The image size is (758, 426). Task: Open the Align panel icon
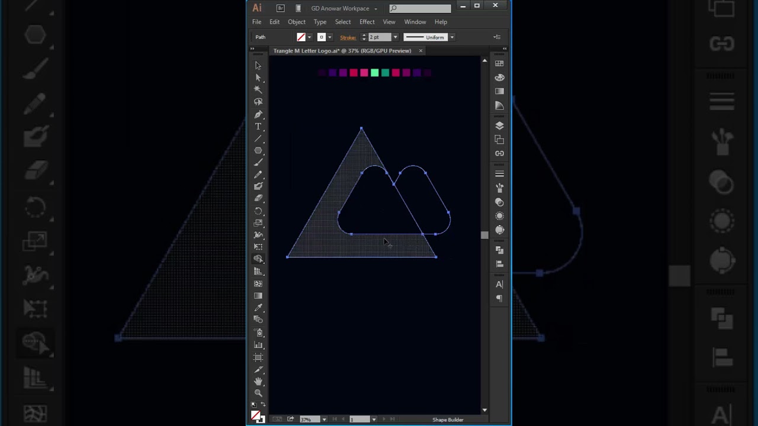499,264
